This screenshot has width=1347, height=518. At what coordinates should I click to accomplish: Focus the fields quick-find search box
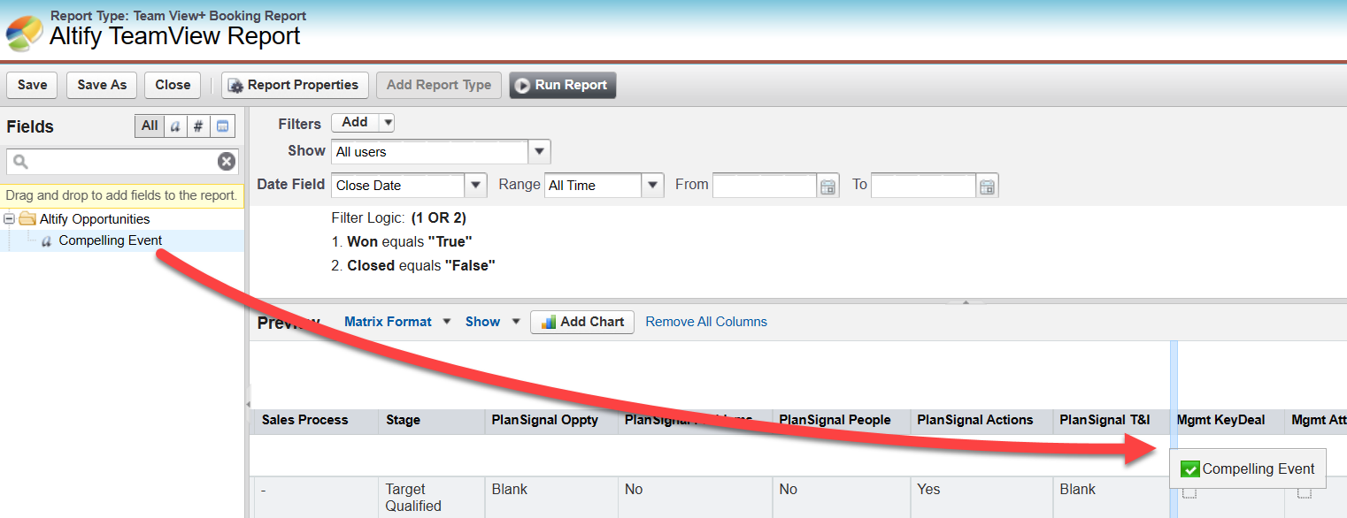[x=113, y=162]
